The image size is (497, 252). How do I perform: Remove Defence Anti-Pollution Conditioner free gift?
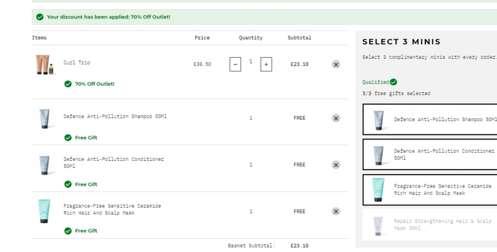coord(336,165)
